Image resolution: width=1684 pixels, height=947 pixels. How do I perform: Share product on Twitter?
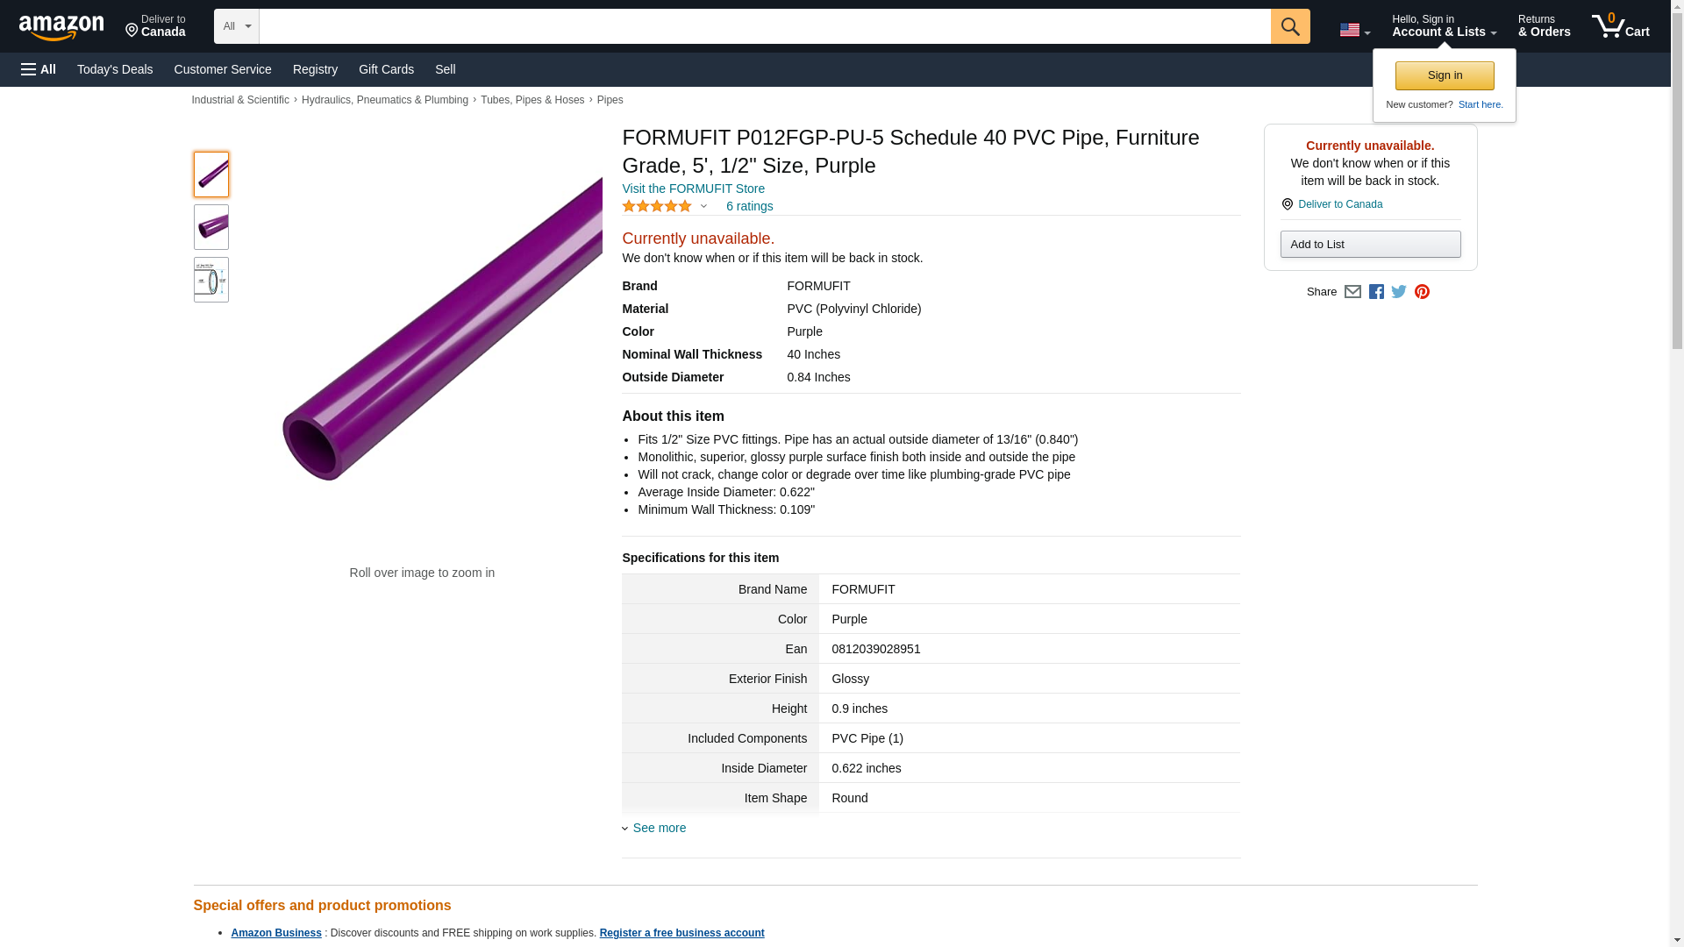click(1399, 292)
